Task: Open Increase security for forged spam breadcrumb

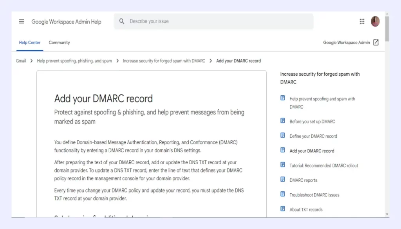Action: (x=164, y=61)
